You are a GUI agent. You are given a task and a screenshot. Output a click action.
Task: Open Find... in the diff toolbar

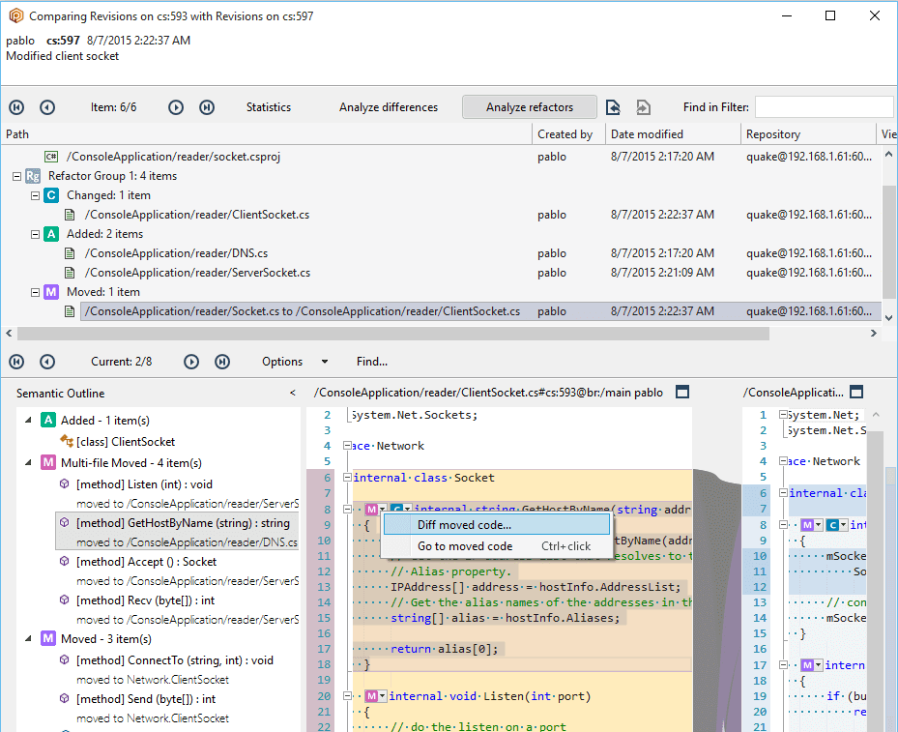coord(372,362)
